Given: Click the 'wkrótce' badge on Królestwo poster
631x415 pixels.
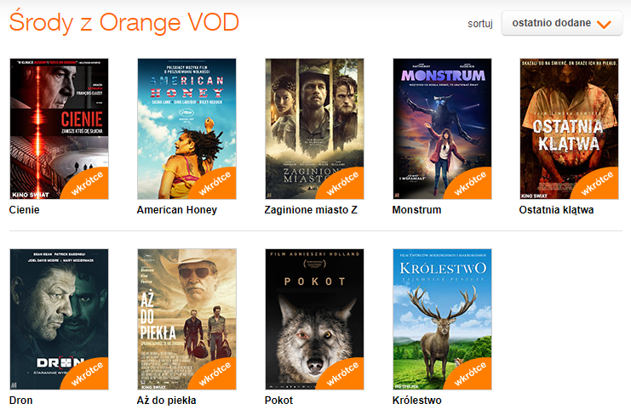Looking at the screenshot, I should point(471,374).
